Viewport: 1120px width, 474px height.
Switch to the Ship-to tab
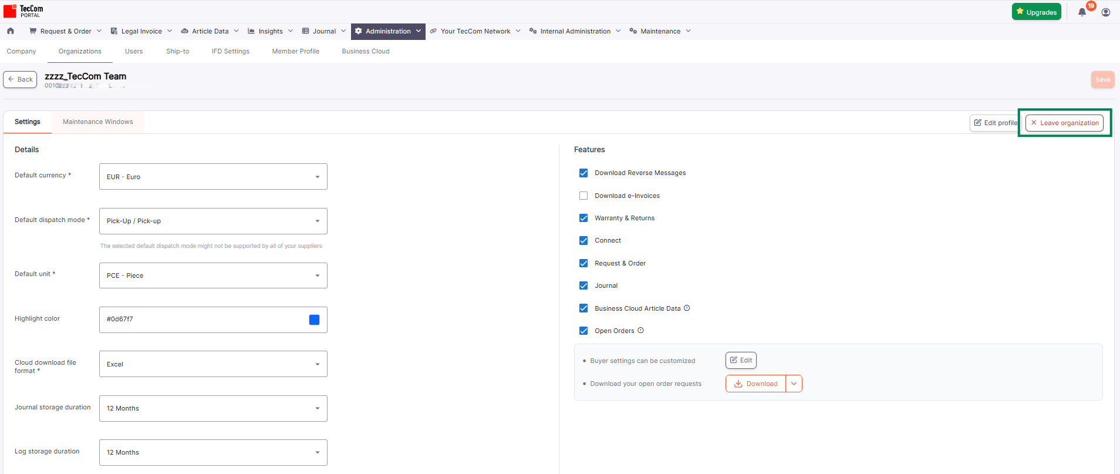pyautogui.click(x=177, y=51)
